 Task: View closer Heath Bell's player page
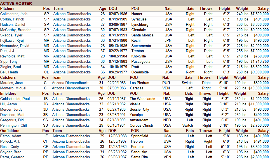[x=9, y=72]
